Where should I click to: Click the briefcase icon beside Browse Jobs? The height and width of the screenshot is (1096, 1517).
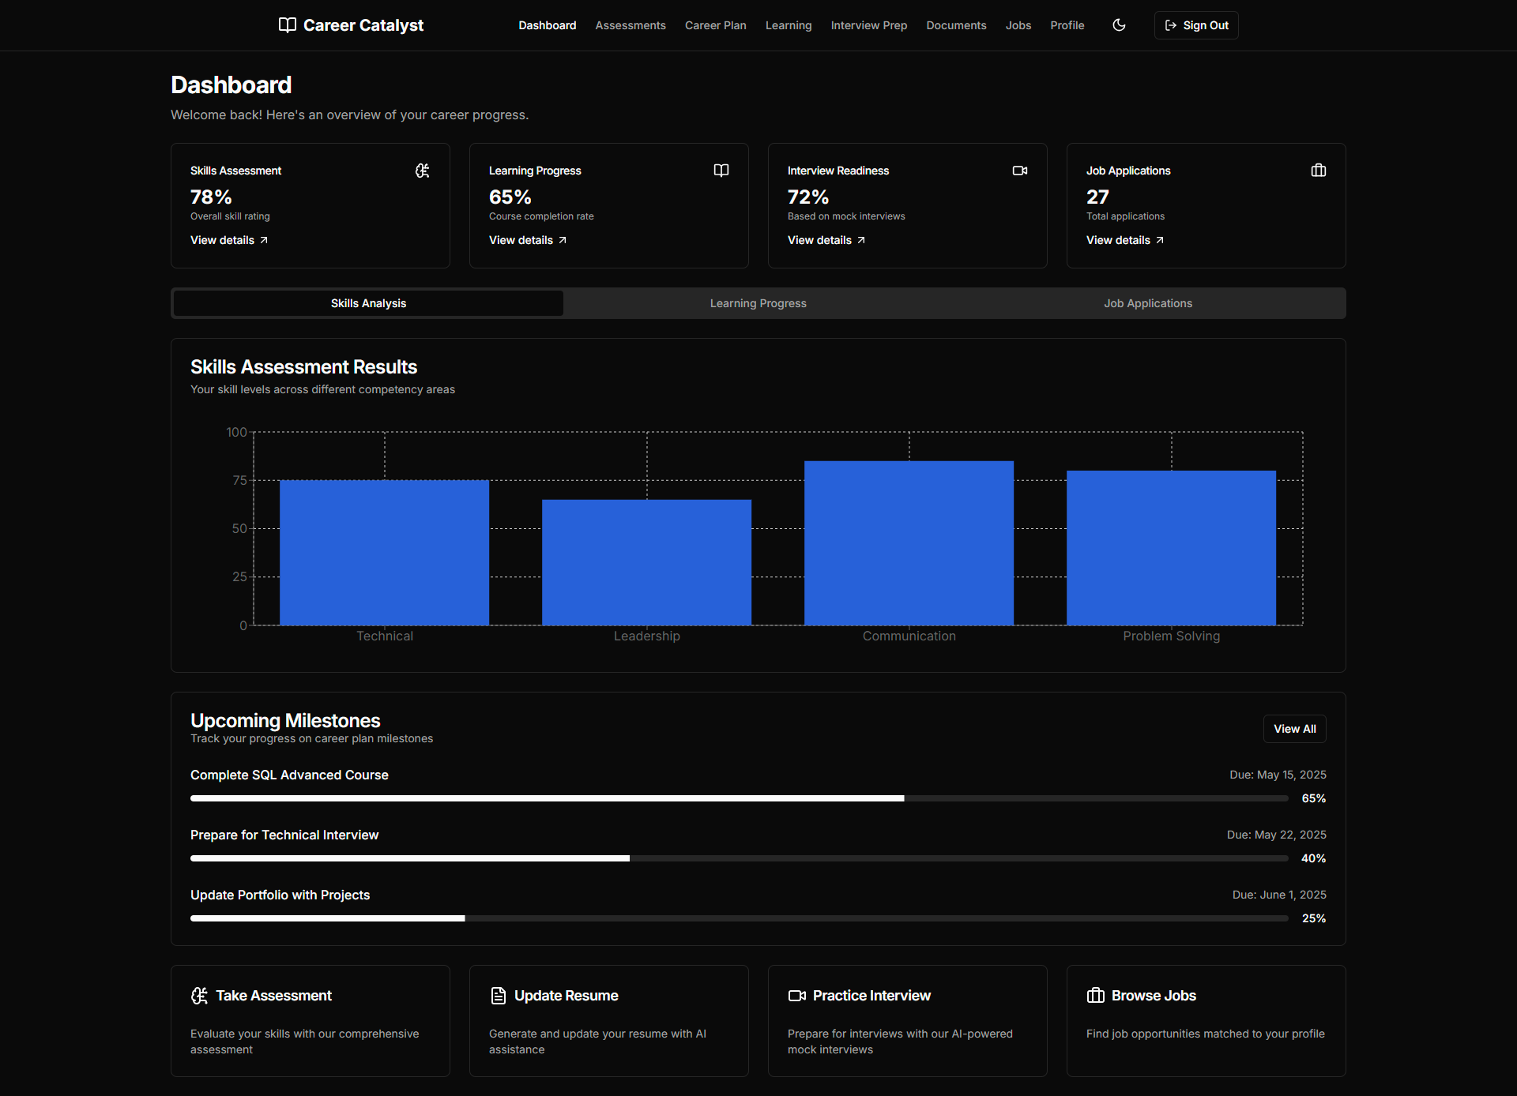coord(1095,996)
